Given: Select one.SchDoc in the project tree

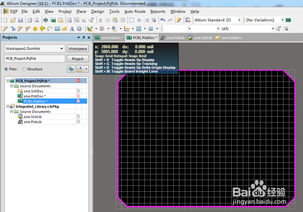Looking at the screenshot, I should pyautogui.click(x=34, y=91).
